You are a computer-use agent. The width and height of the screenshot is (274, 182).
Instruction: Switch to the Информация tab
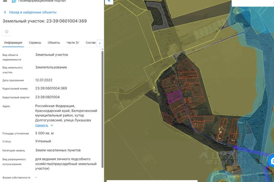[13, 43]
